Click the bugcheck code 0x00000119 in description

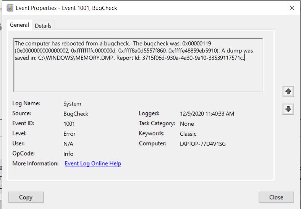pyautogui.click(x=197, y=44)
